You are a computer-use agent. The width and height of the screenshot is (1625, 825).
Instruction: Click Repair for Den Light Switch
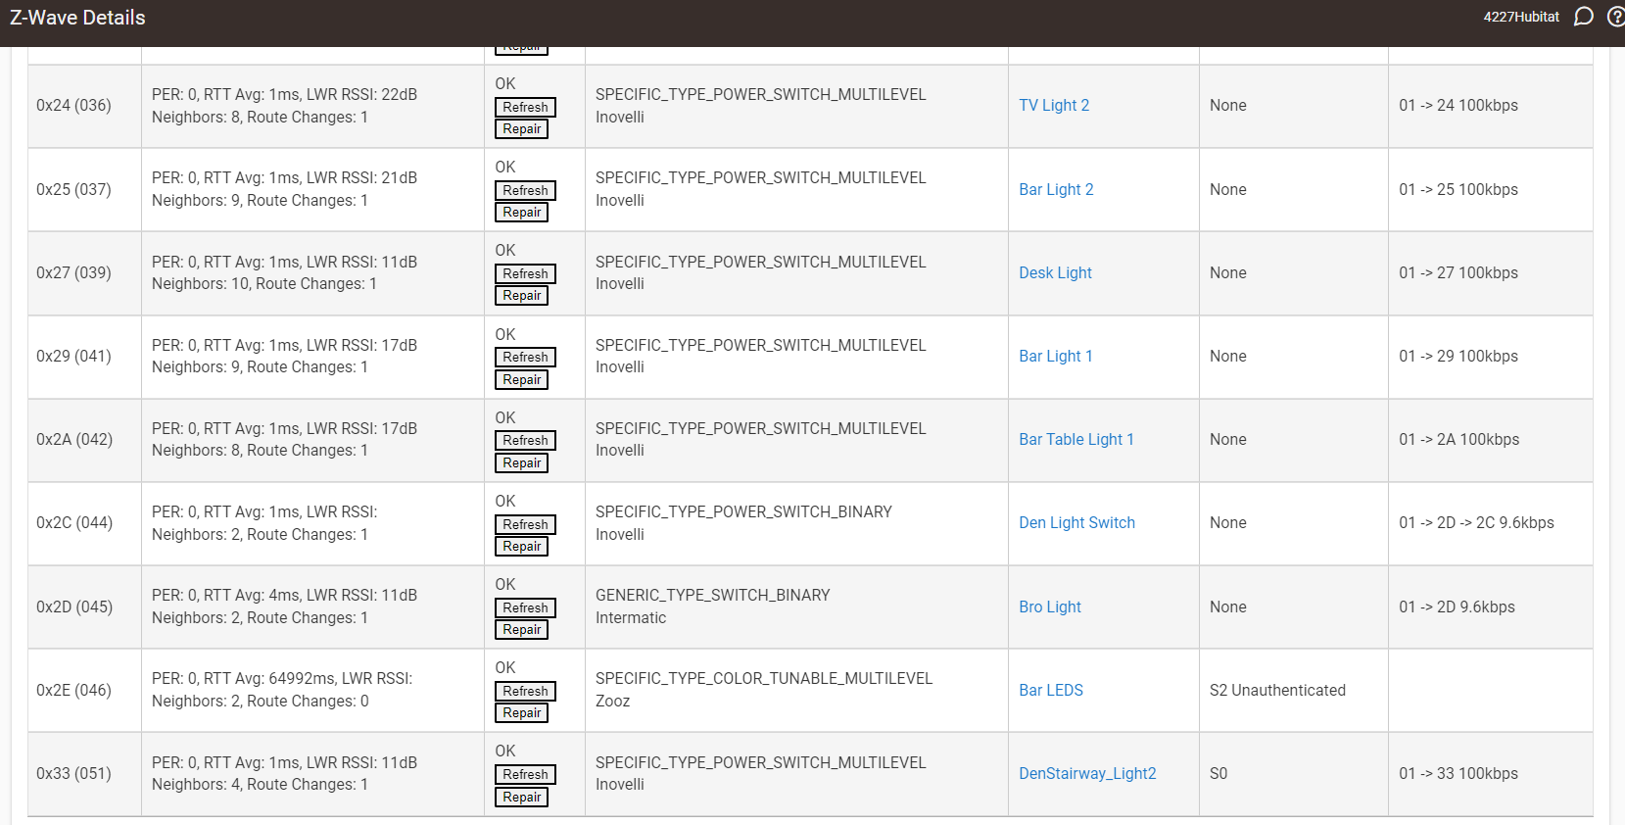pyautogui.click(x=521, y=546)
